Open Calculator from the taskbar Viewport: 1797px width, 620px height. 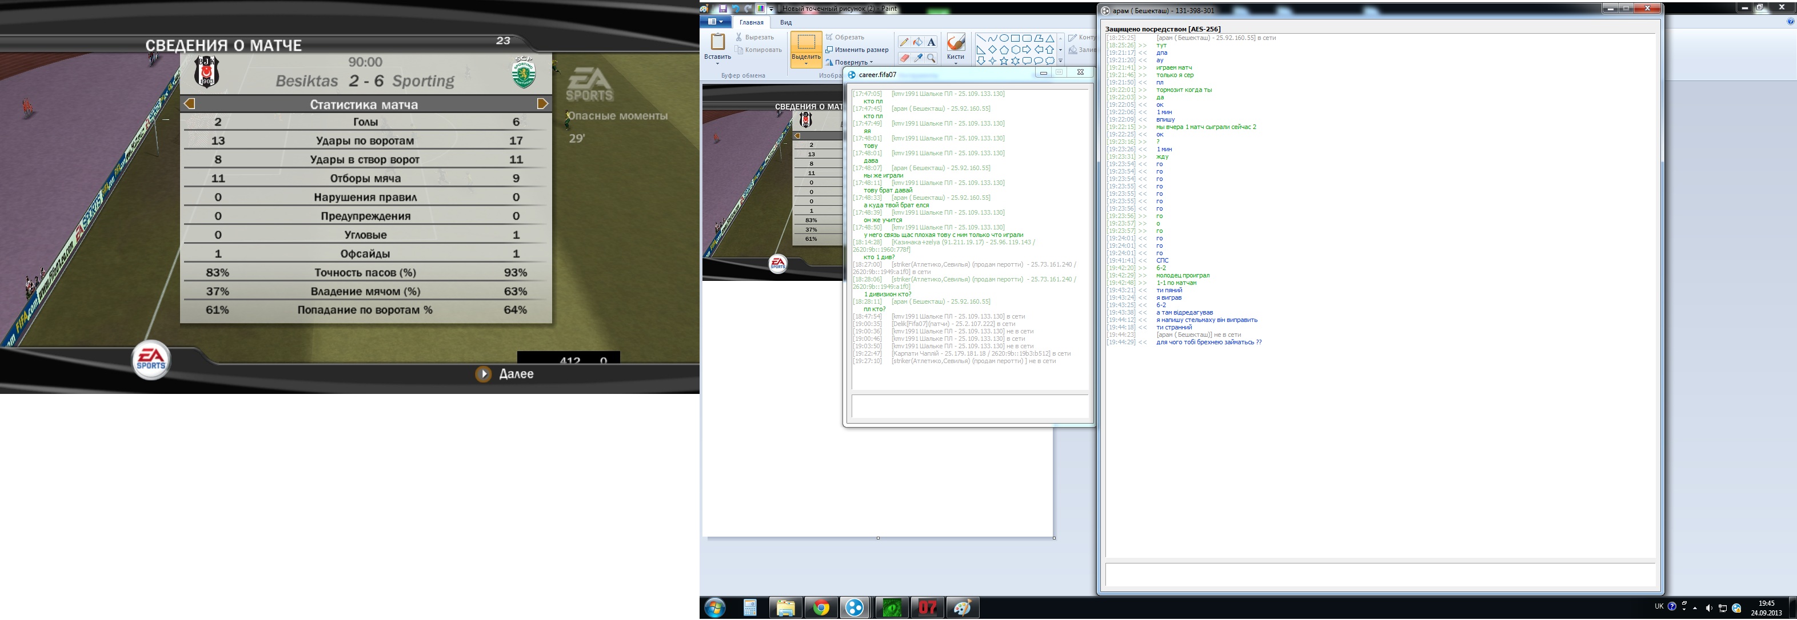coord(750,607)
